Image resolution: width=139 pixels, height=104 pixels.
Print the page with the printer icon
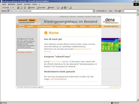62,8
